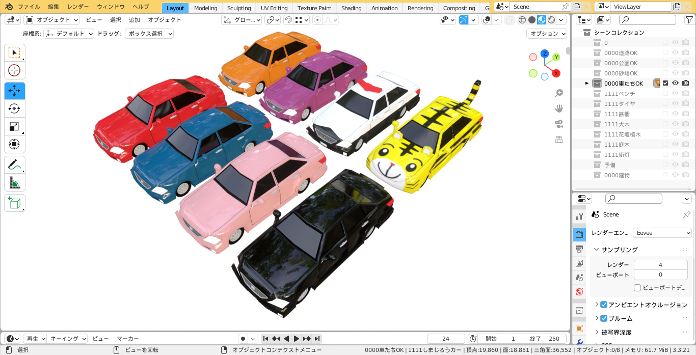This screenshot has height=355, width=696.
Task: Expand the ブルーム panel arrow
Action: point(597,318)
